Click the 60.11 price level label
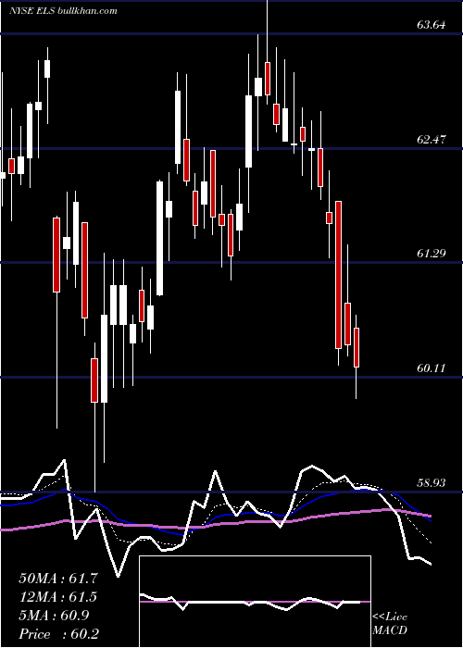This screenshot has width=463, height=648. pos(432,368)
